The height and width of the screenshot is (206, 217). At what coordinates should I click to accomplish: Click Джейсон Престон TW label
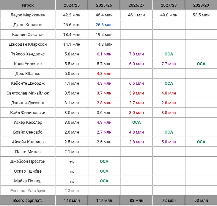tap(72, 162)
